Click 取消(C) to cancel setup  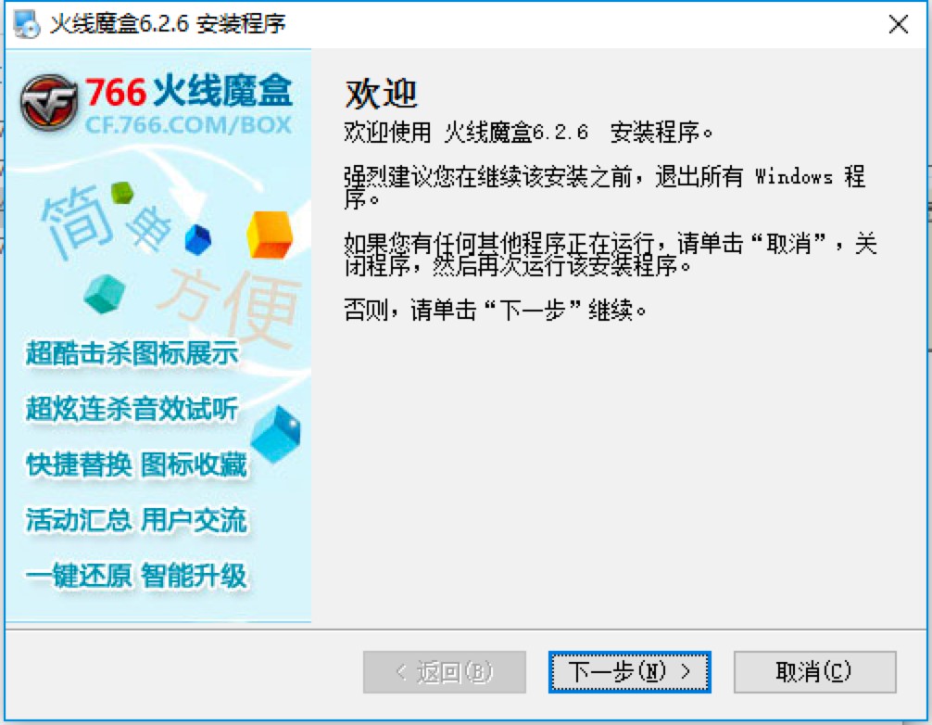click(814, 671)
